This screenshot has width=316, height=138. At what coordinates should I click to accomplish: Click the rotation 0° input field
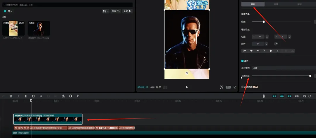pos(258,43)
